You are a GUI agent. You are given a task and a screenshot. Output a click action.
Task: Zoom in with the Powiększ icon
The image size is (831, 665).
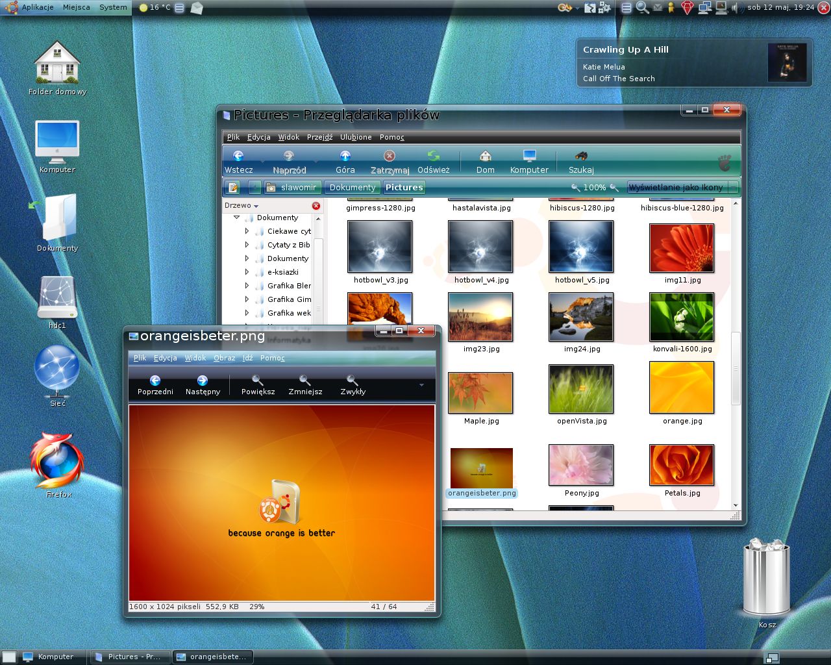coord(258,381)
